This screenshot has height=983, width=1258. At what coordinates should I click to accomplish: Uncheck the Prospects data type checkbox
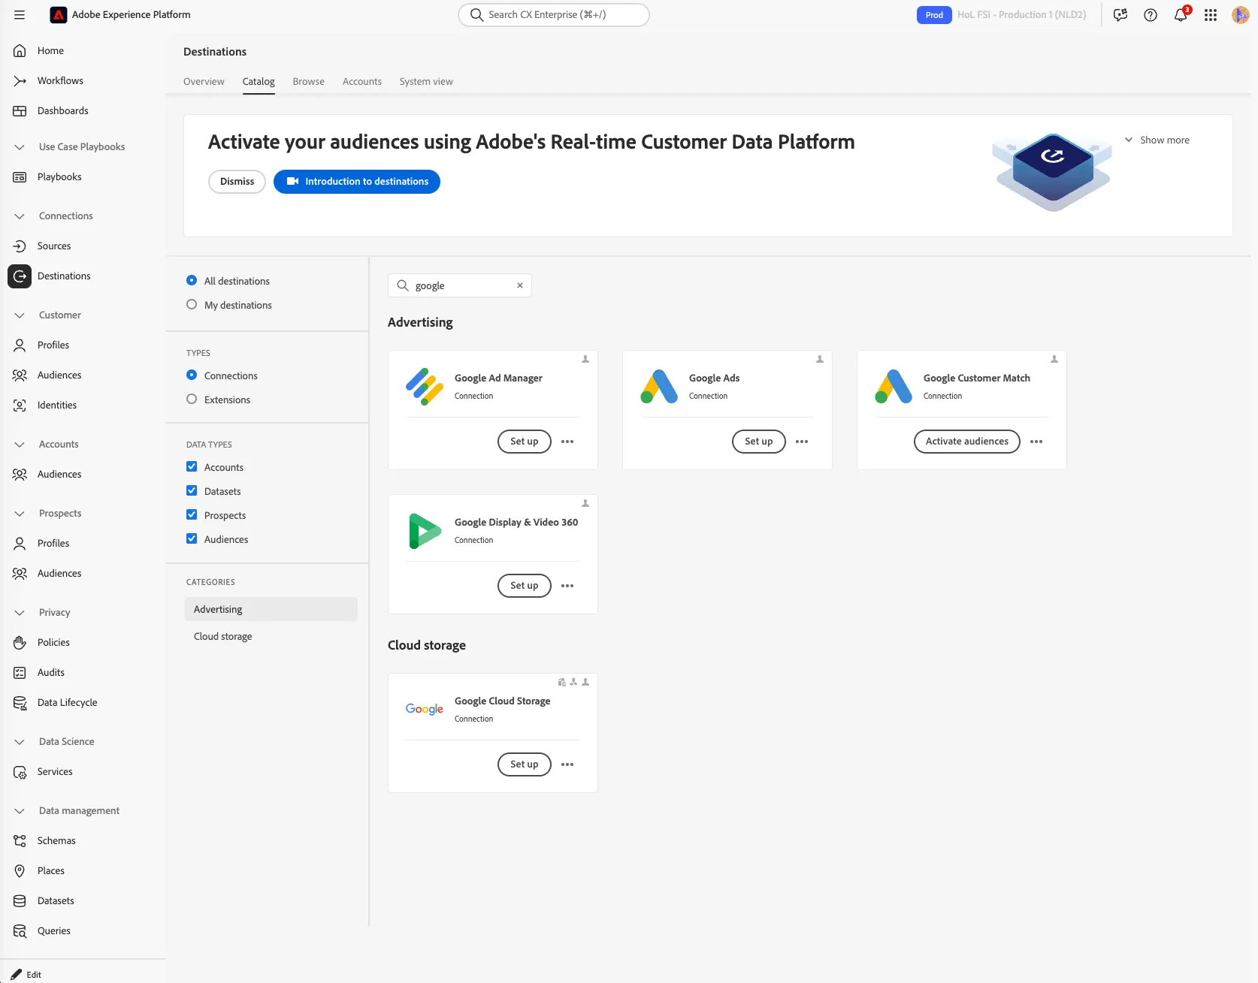(192, 515)
